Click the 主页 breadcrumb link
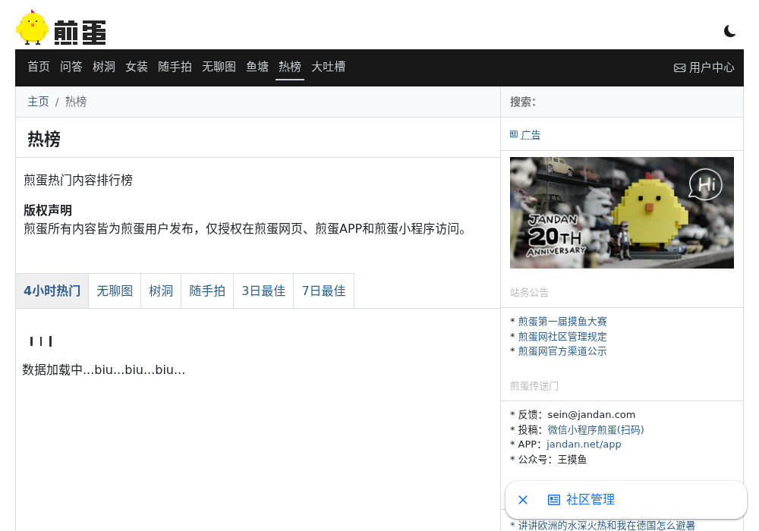This screenshot has width=759, height=531. [38, 102]
